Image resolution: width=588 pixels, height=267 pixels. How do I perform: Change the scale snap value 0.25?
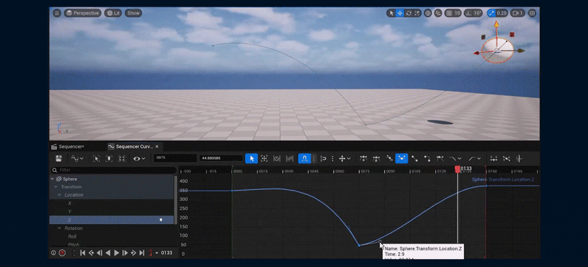[502, 13]
